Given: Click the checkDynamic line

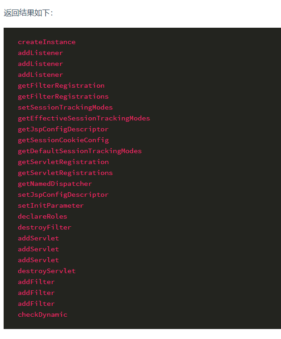Looking at the screenshot, I should click(42, 315).
